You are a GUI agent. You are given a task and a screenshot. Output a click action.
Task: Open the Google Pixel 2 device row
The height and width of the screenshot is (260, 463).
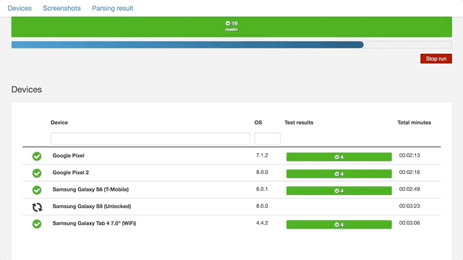click(x=231, y=173)
